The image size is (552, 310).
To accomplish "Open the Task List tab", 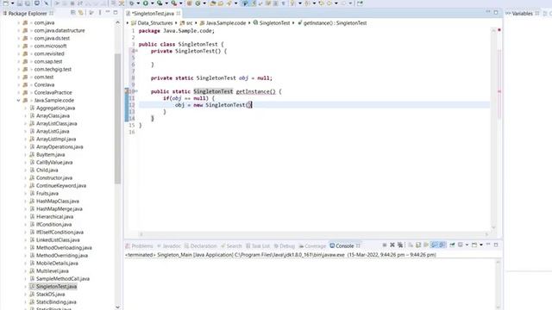I will coord(258,245).
